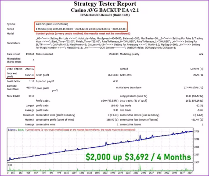
Task: Click the Profit factor 1.12 value
Action: coord(32,81)
